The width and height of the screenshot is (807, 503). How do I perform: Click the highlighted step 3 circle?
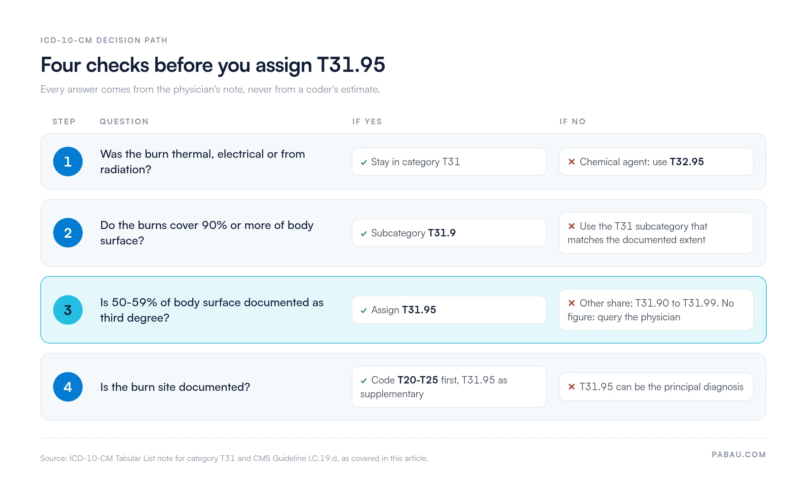pyautogui.click(x=68, y=310)
